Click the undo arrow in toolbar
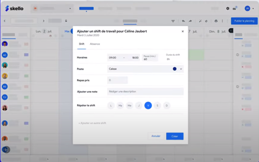The height and width of the screenshot is (162, 259). click(184, 21)
